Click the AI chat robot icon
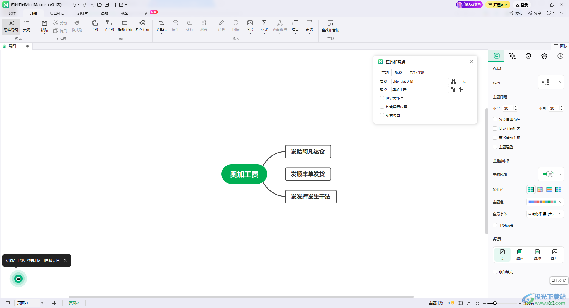 click(18, 279)
